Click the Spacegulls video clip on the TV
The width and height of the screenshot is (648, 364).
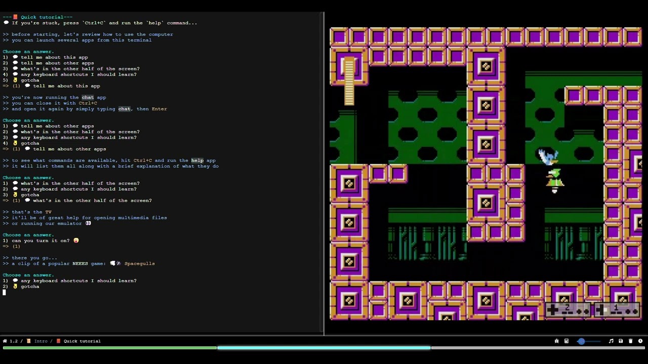(486, 174)
